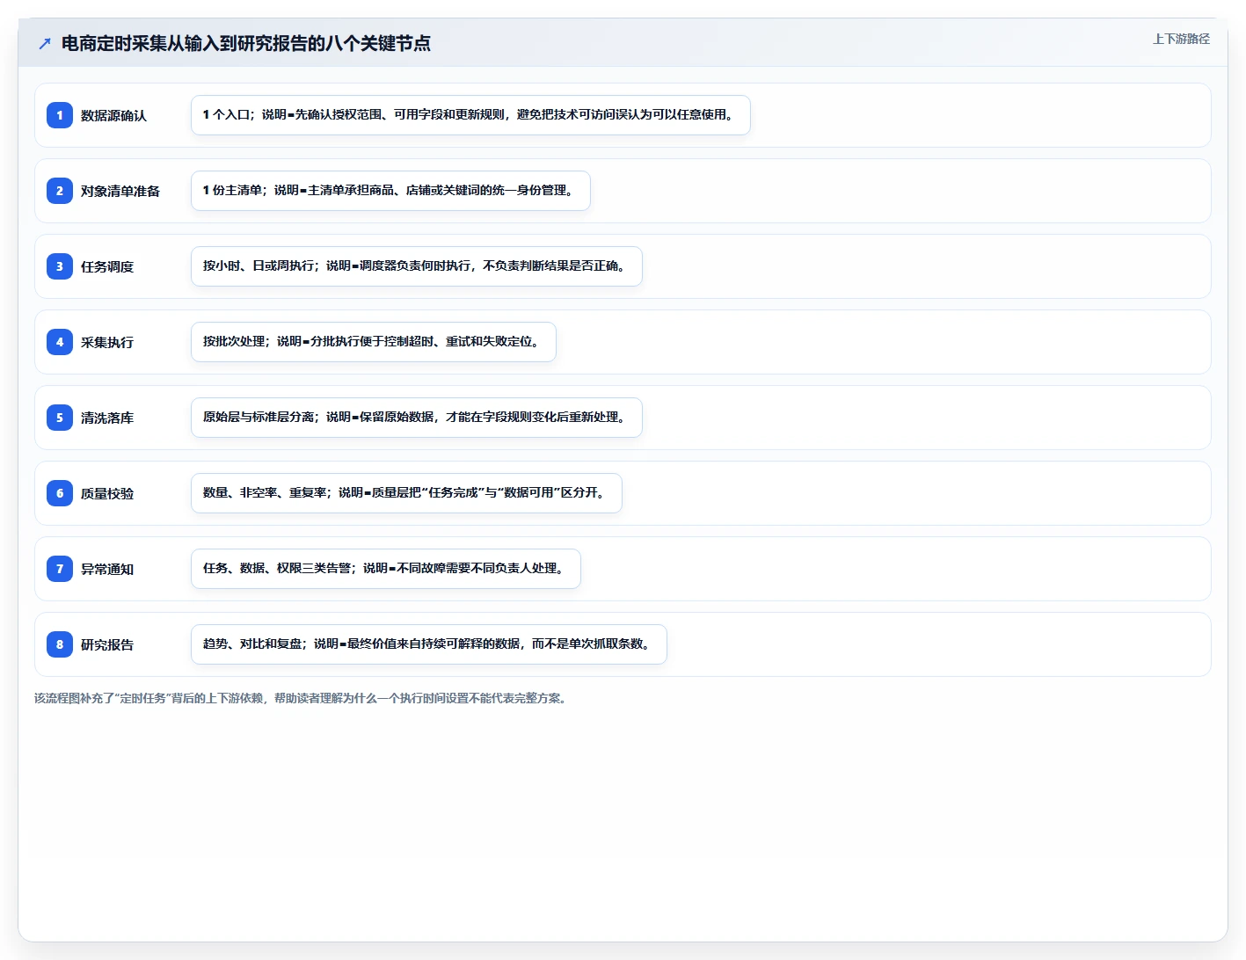Viewport: 1246px width, 960px height.
Task: Click the 数据源确认 step label
Action: coord(113,115)
